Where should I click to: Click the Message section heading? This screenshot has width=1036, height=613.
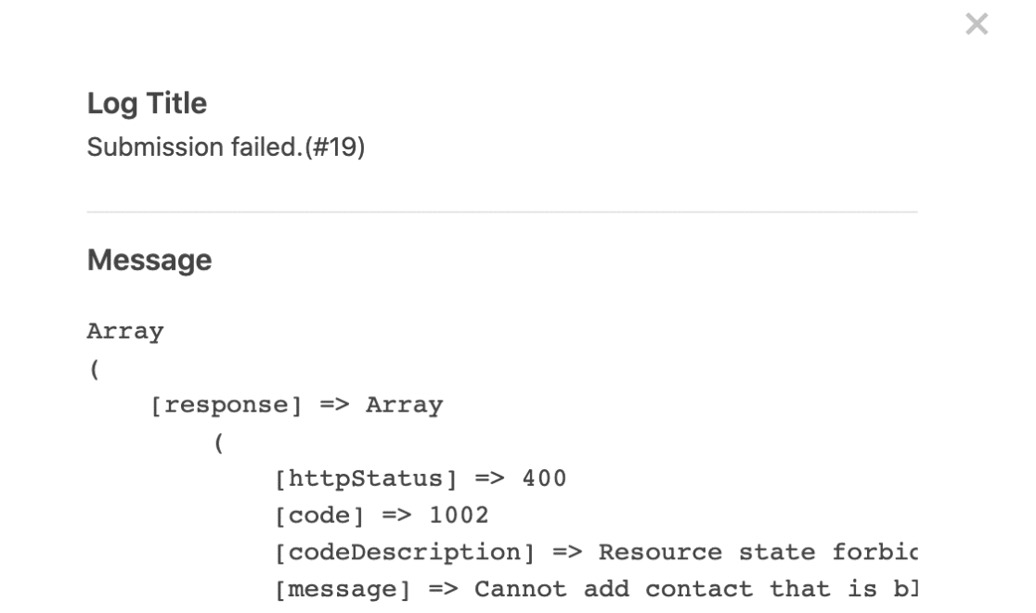[149, 260]
